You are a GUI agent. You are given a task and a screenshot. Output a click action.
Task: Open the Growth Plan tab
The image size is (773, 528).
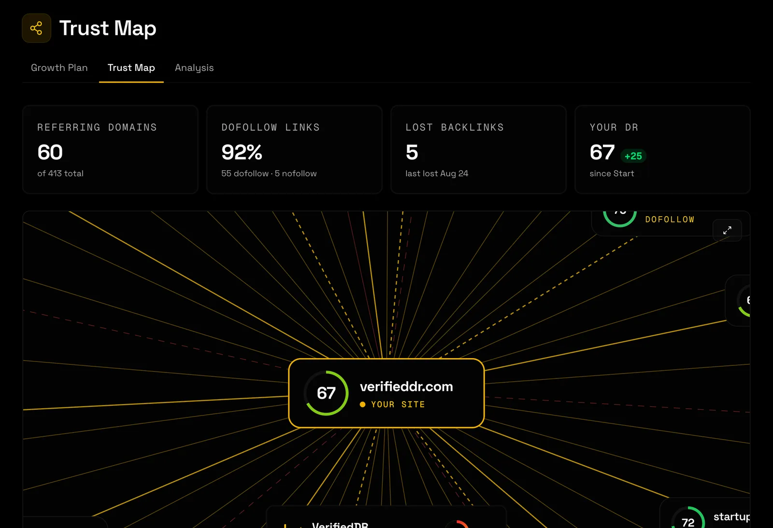[x=59, y=68]
